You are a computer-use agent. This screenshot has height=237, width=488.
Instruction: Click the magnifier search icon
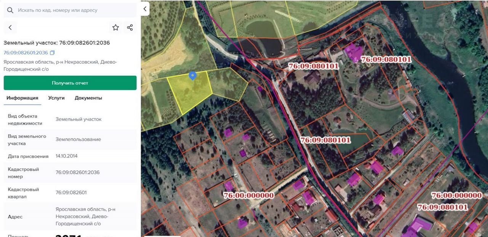coord(10,10)
